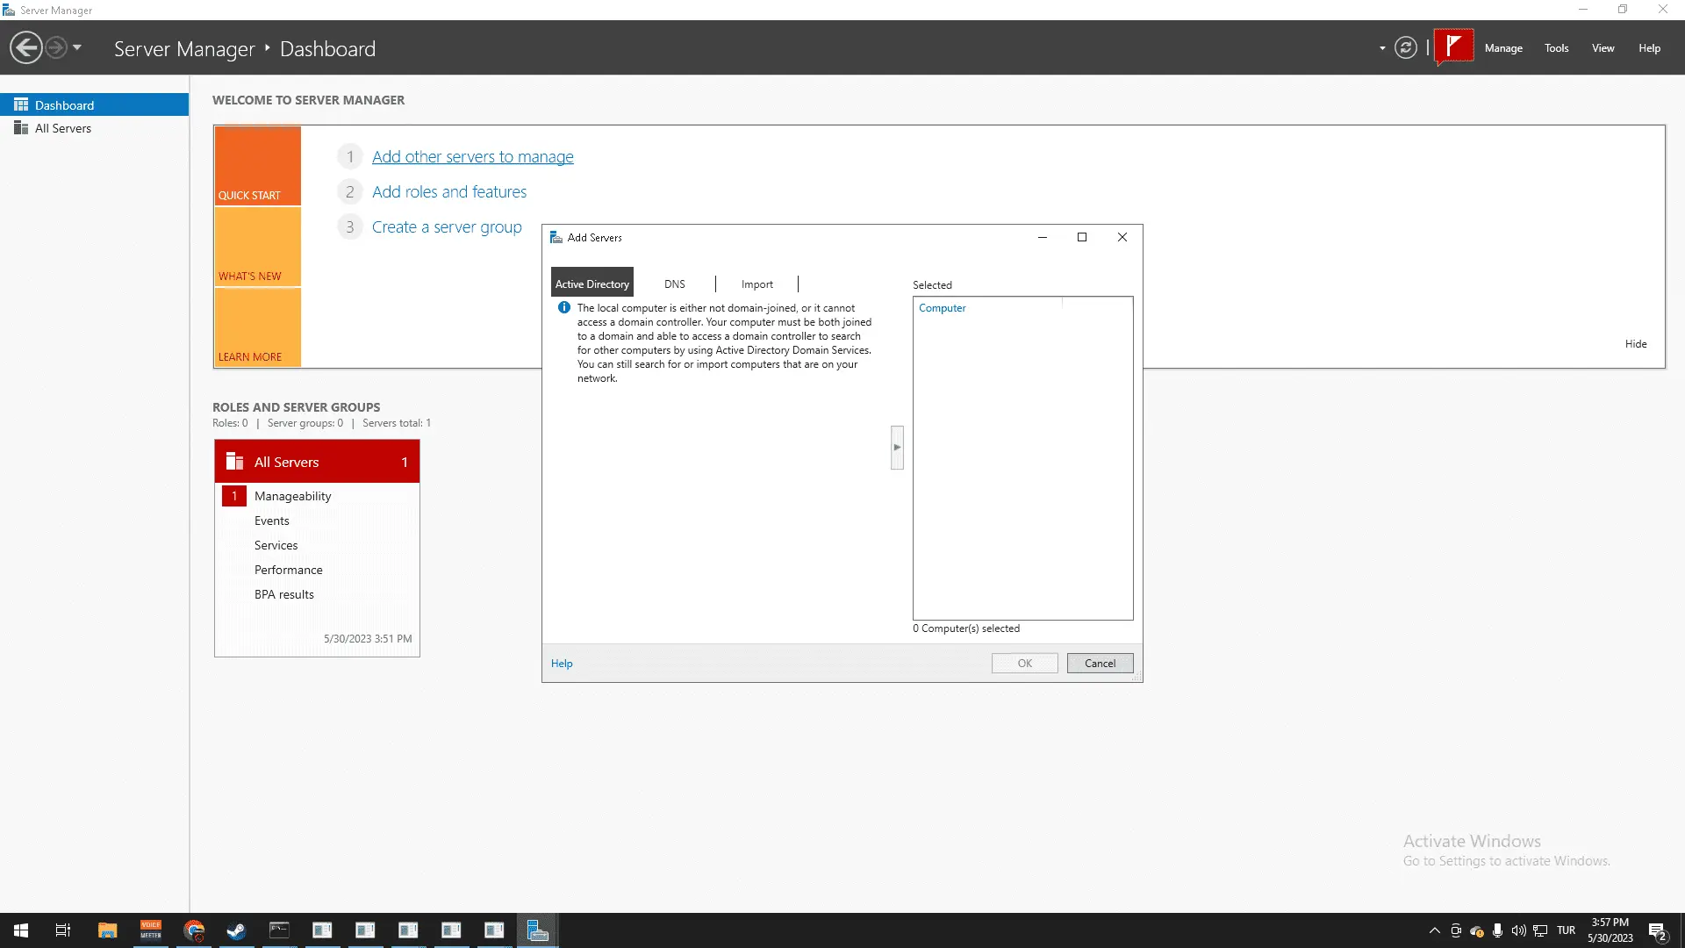Open the View menu

tap(1603, 48)
